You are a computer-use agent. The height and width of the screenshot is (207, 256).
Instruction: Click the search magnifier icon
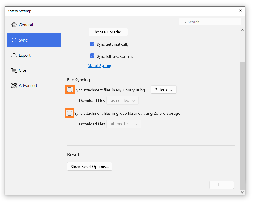pyautogui.click(x=184, y=22)
